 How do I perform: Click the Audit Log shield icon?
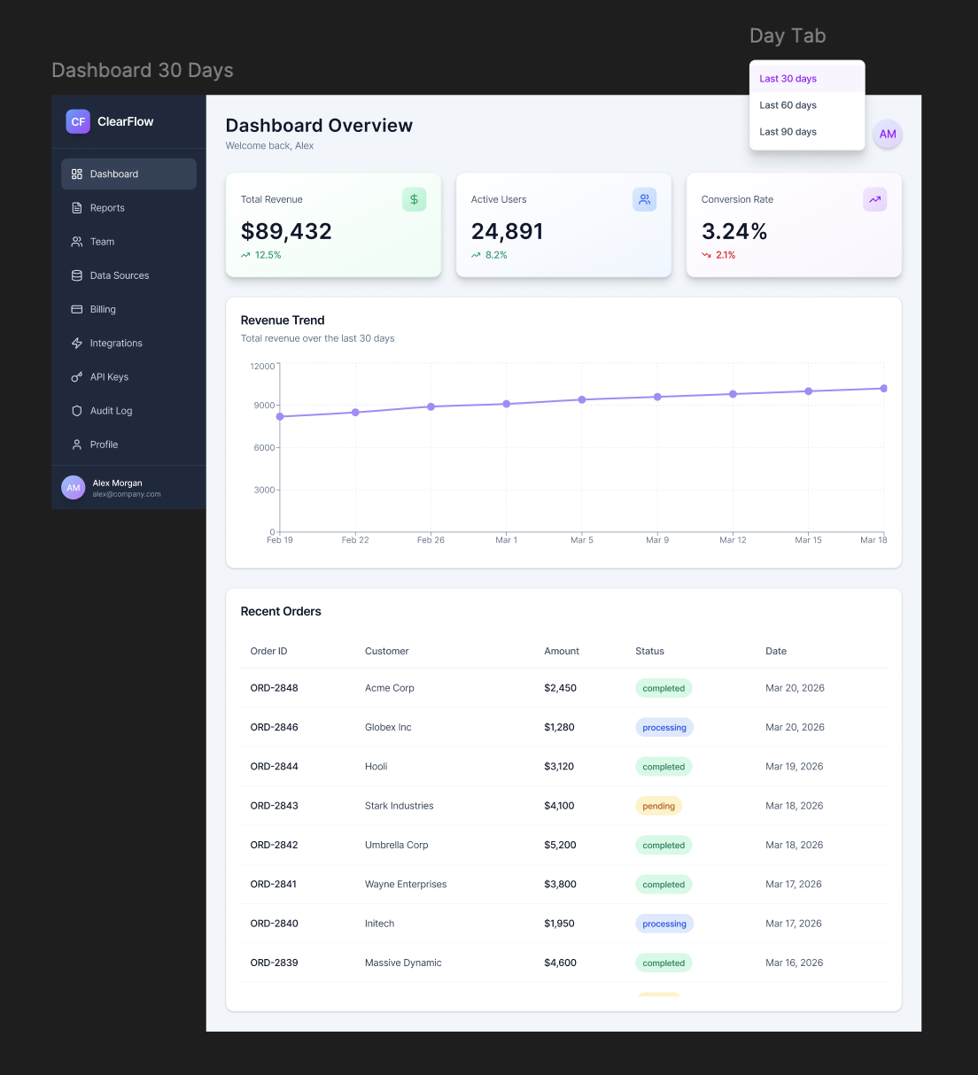pos(77,411)
